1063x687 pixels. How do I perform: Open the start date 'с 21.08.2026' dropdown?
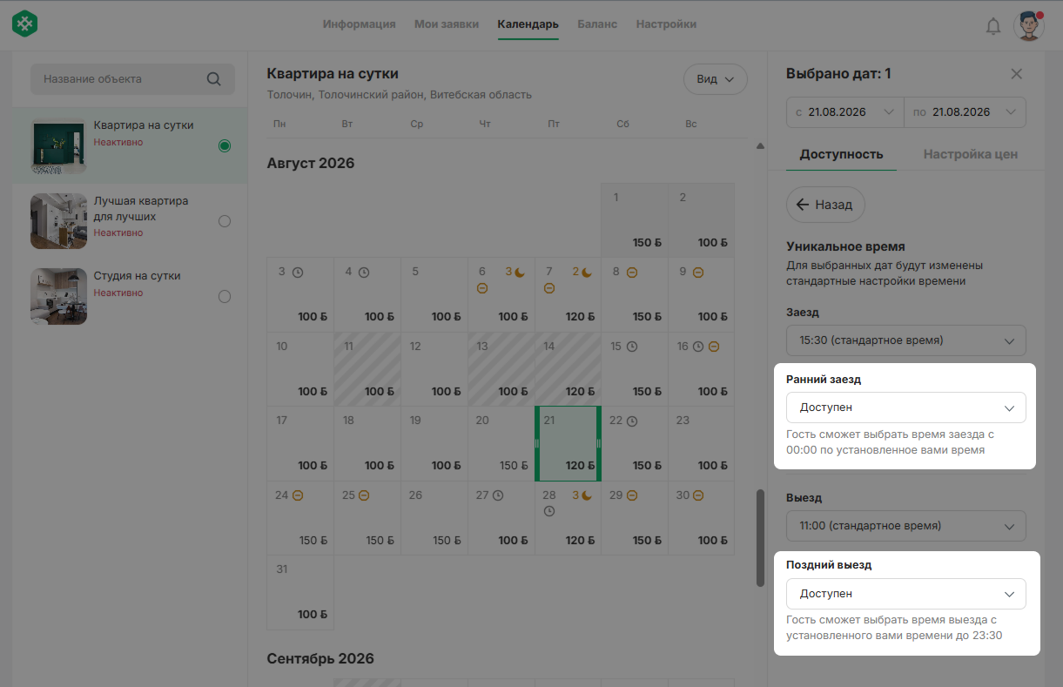click(x=844, y=112)
